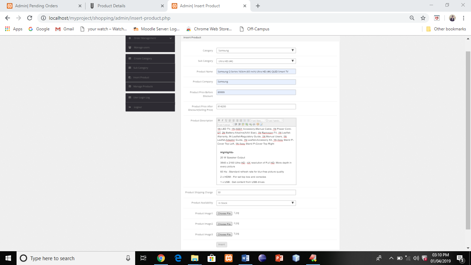
Task: Insert unordered list in description
Action: point(248,120)
